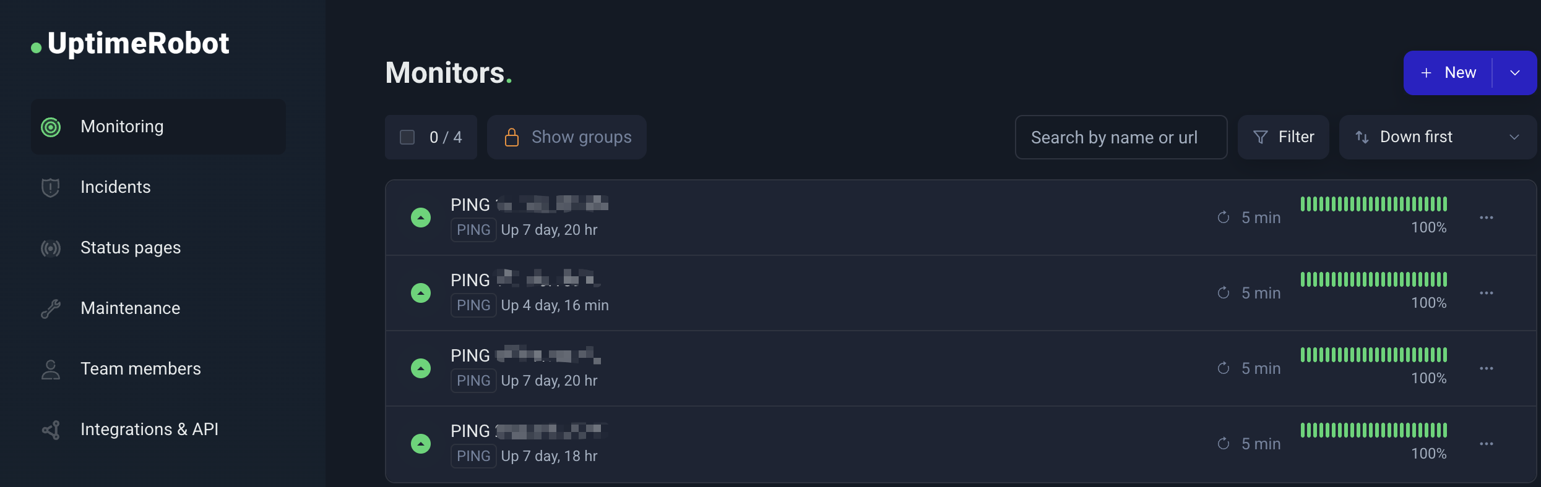Open the Filter options
This screenshot has width=1541, height=487.
tap(1283, 137)
